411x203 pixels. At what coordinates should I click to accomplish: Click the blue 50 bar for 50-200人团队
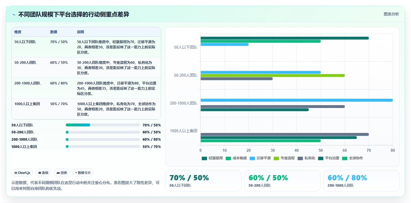click(261, 72)
